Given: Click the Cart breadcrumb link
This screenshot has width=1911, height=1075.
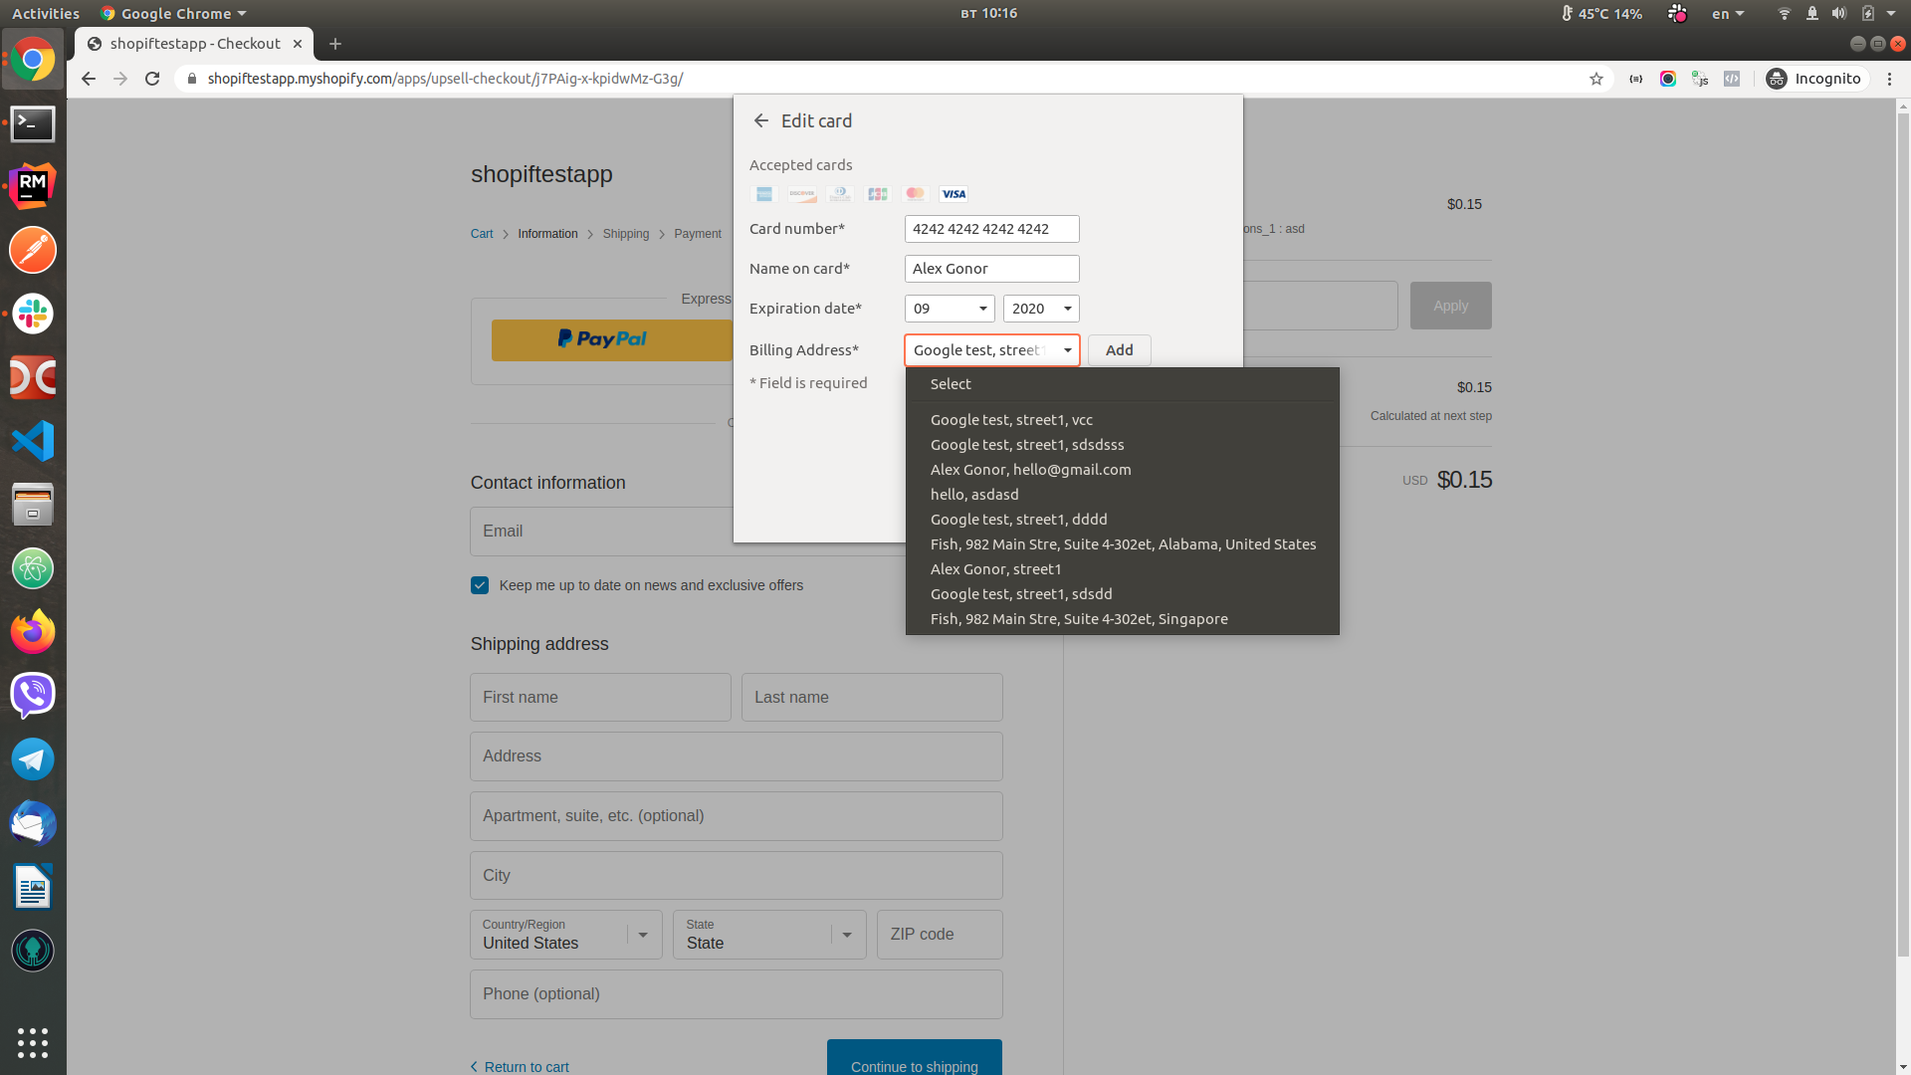Looking at the screenshot, I should [x=482, y=234].
